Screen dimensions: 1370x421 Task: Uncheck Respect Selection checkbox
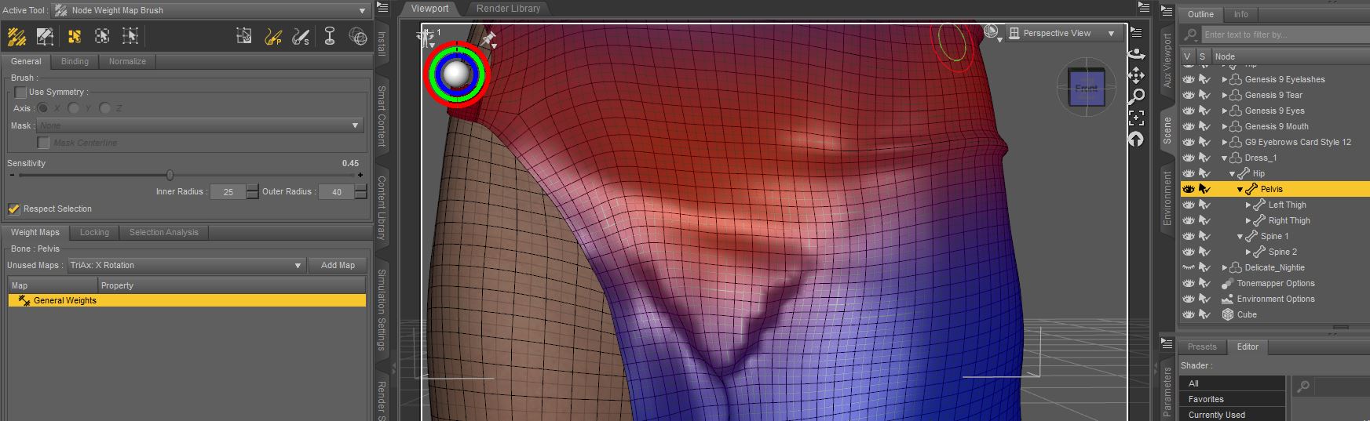13,209
